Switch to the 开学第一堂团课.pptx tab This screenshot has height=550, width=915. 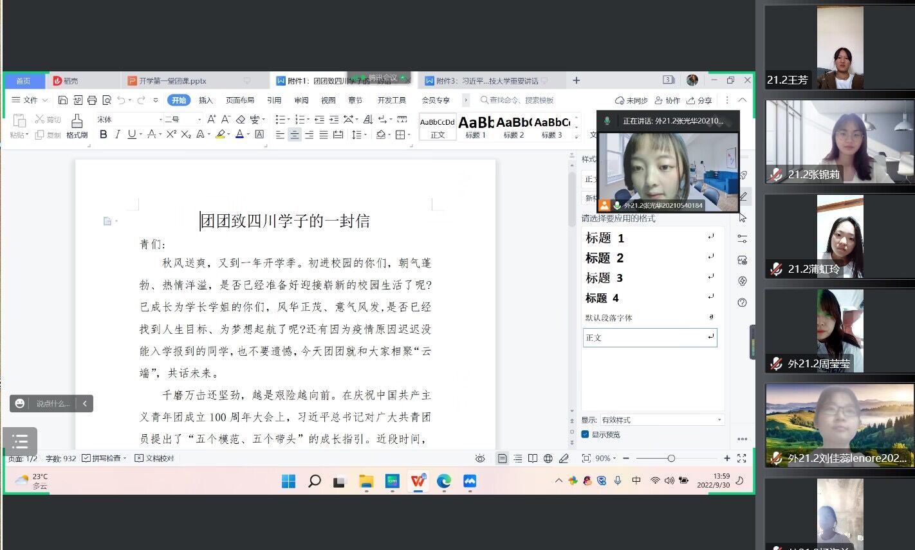(x=172, y=81)
